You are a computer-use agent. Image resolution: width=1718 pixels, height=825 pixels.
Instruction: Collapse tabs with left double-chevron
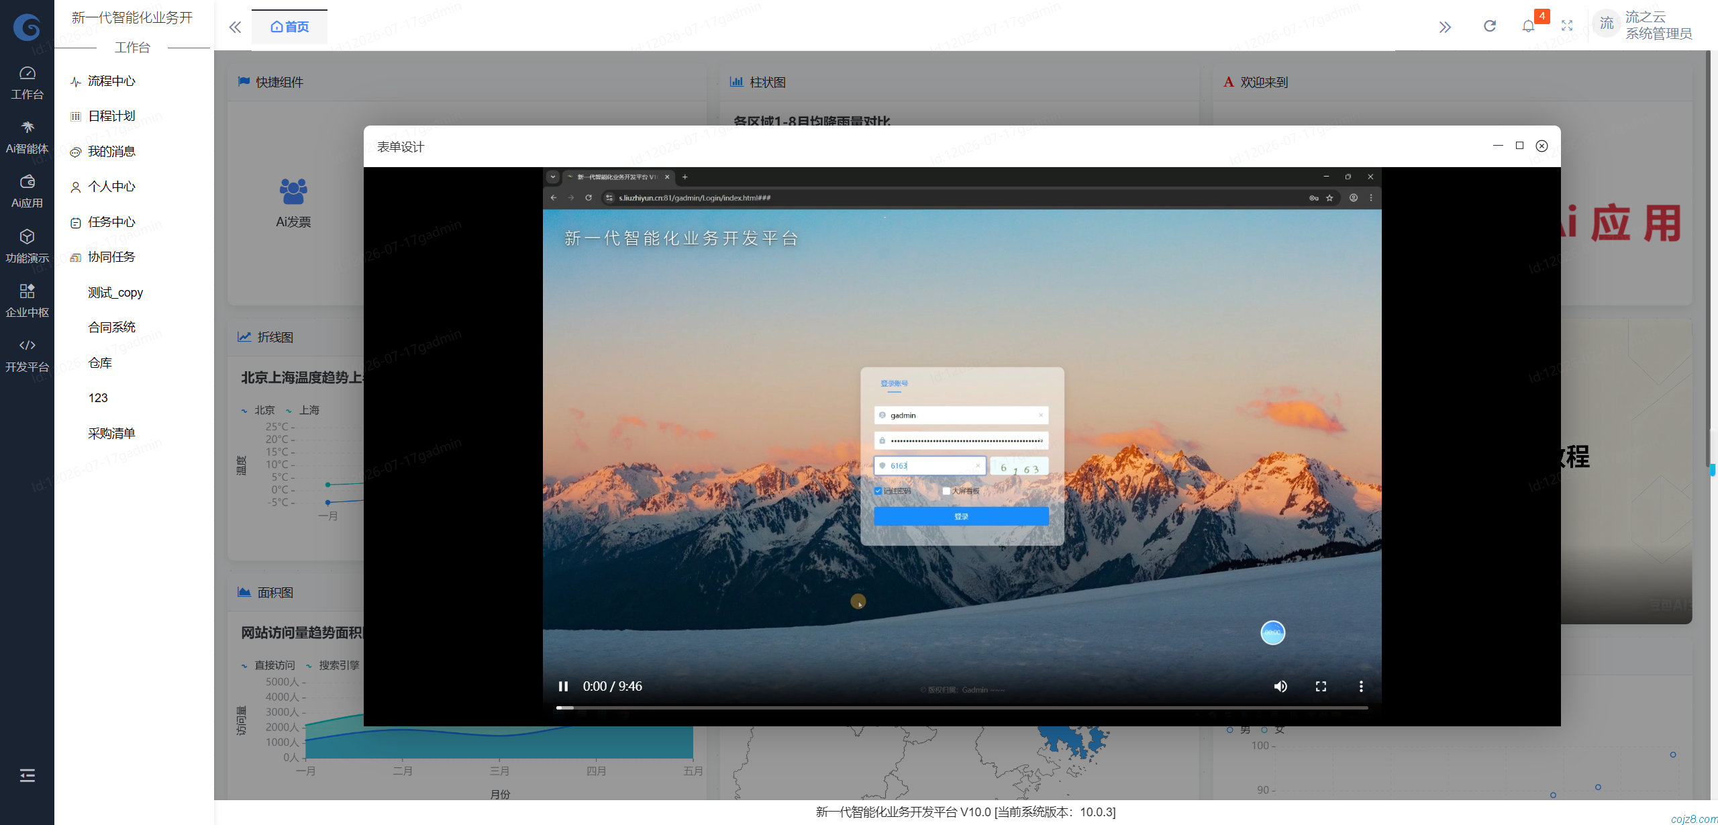click(235, 27)
